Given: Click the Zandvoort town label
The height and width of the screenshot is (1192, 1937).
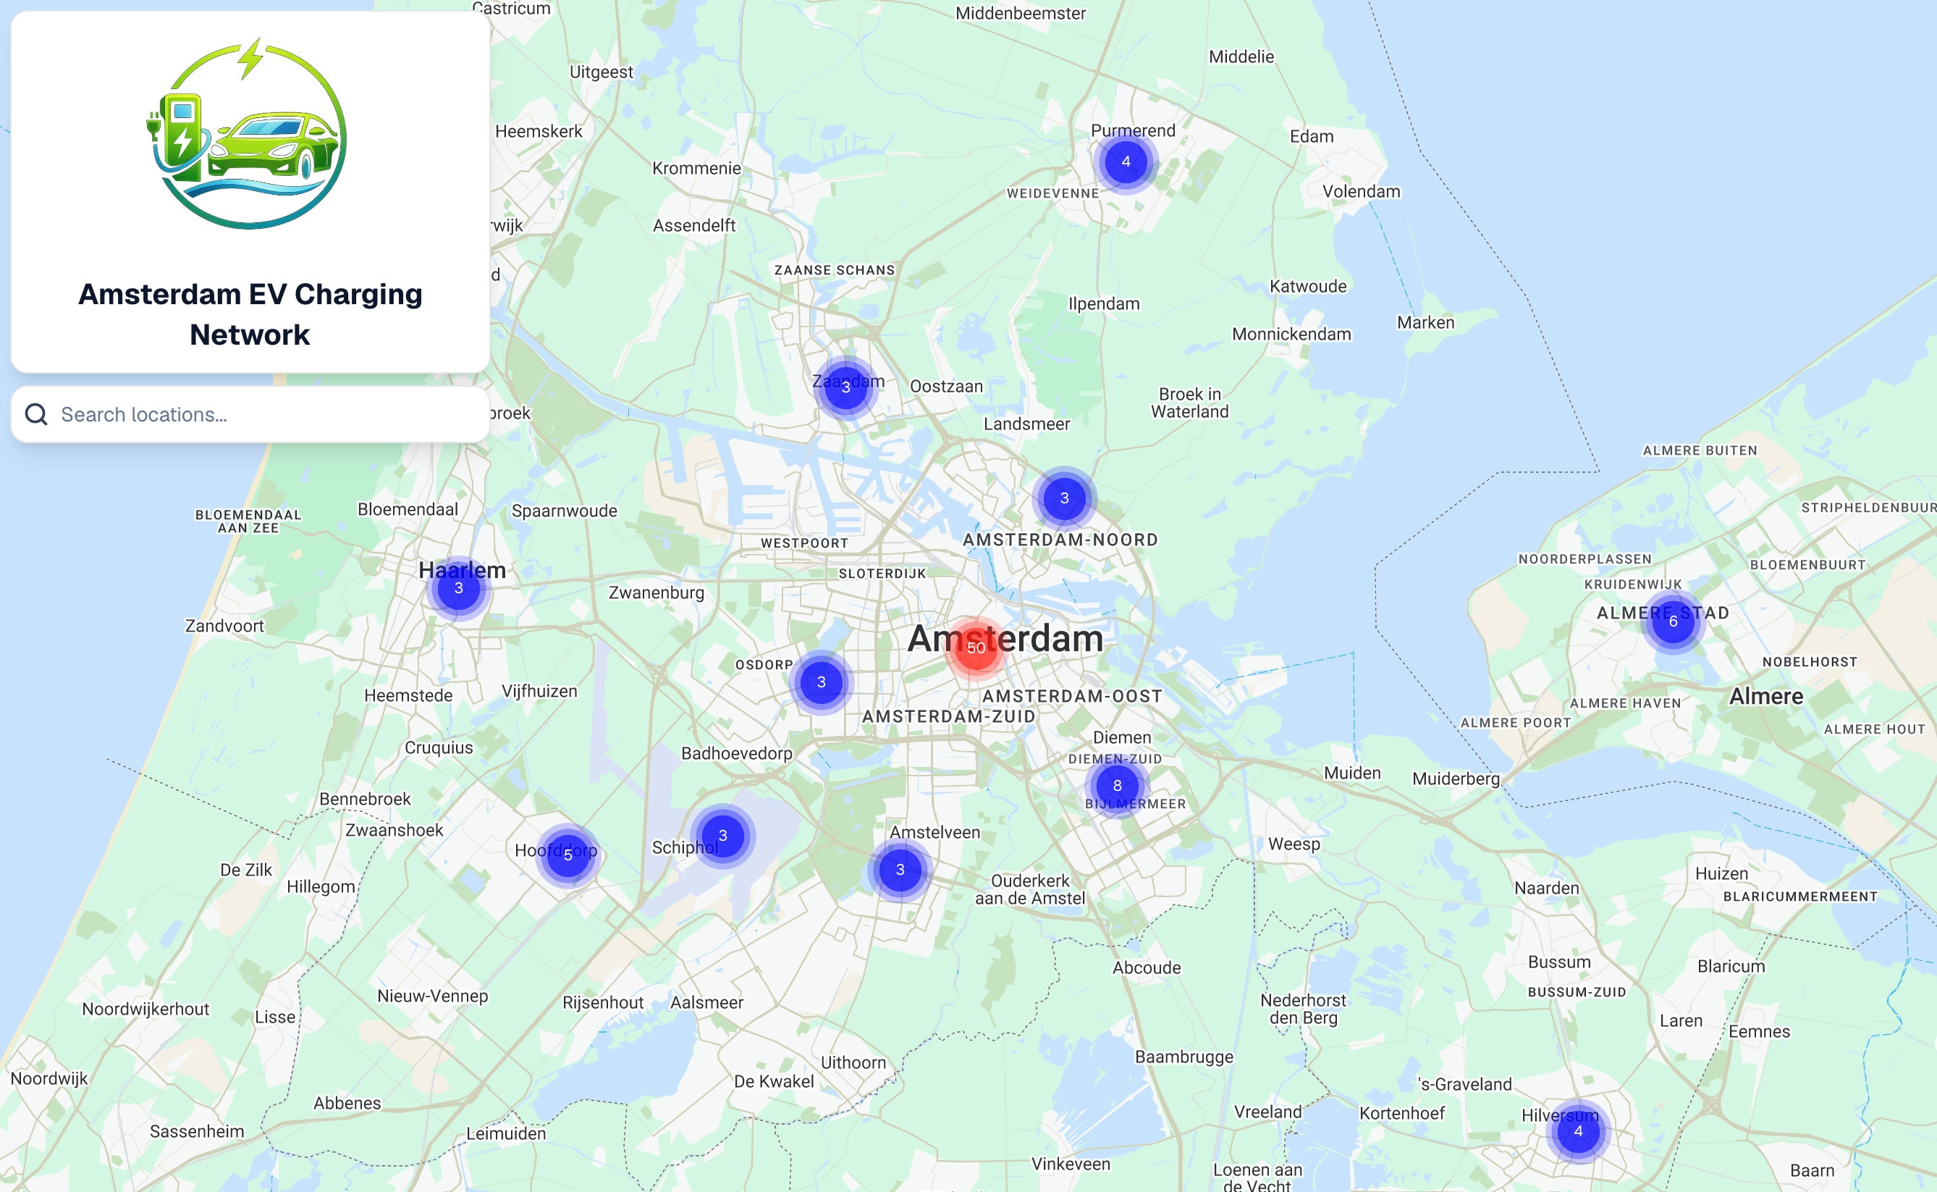Looking at the screenshot, I should coord(224,626).
